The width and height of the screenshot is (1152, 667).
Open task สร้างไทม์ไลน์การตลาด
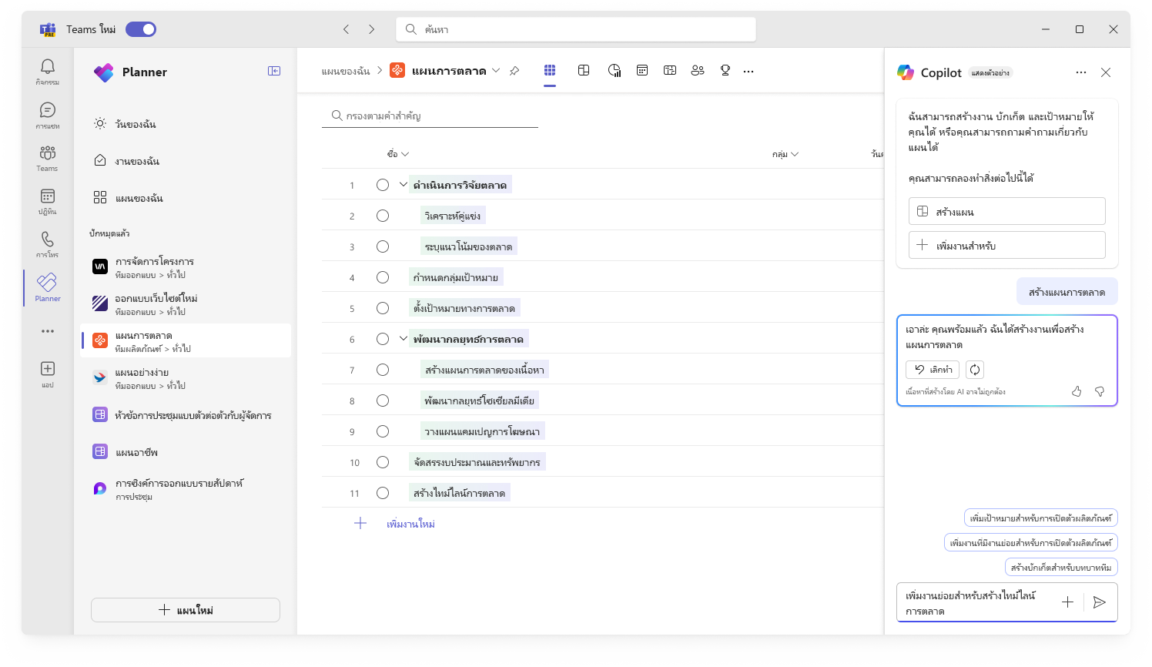459,493
